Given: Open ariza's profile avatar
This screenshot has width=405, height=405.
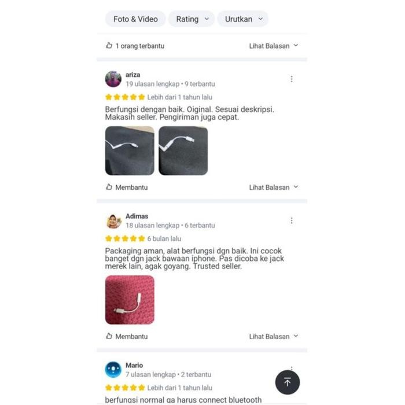Looking at the screenshot, I should pyautogui.click(x=113, y=79).
